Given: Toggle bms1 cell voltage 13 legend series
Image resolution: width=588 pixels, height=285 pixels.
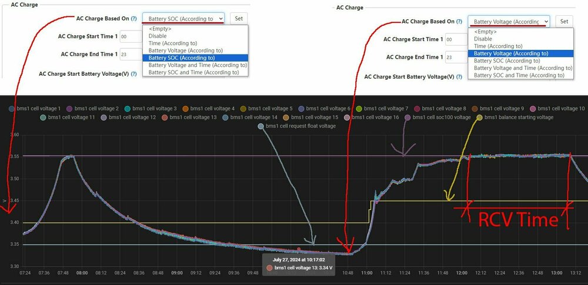Looking at the screenshot, I should 189,117.
